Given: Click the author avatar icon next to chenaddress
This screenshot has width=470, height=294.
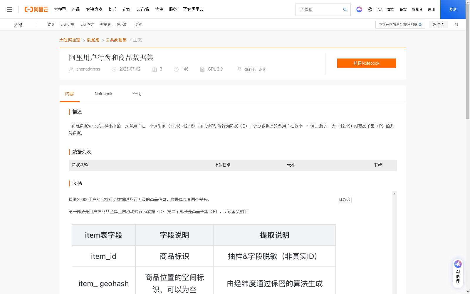Looking at the screenshot, I should point(71,69).
